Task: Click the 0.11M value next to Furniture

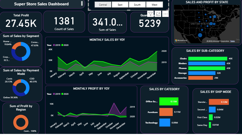Action: [x=177, y=112]
